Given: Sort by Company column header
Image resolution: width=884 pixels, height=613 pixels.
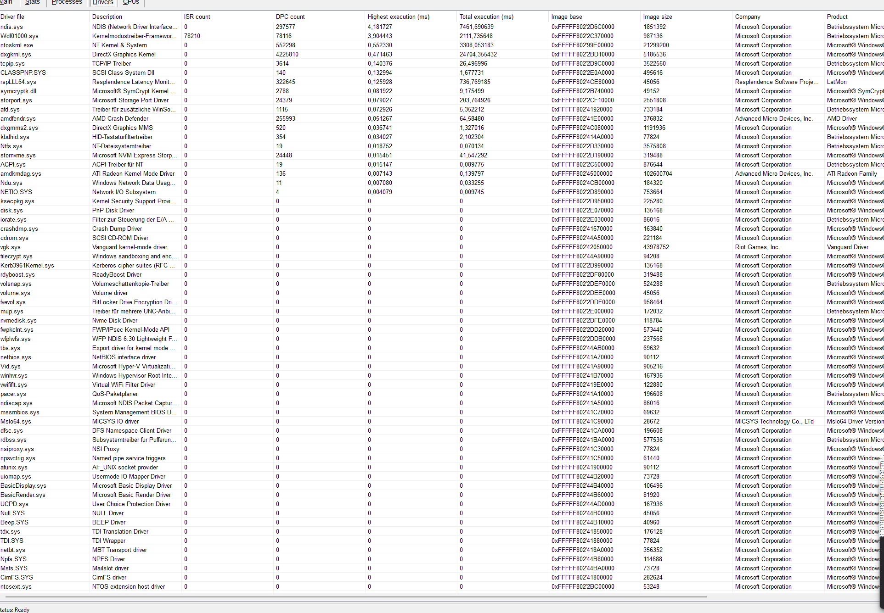Looking at the screenshot, I should (748, 17).
